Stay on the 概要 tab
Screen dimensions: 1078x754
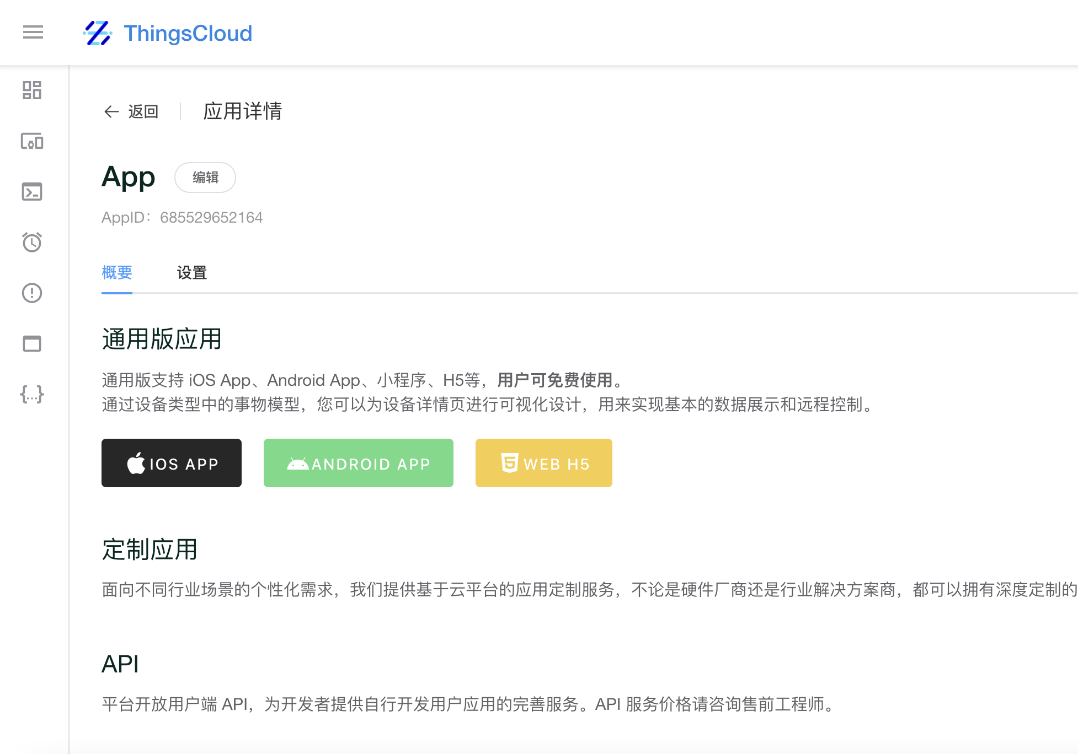coord(116,273)
